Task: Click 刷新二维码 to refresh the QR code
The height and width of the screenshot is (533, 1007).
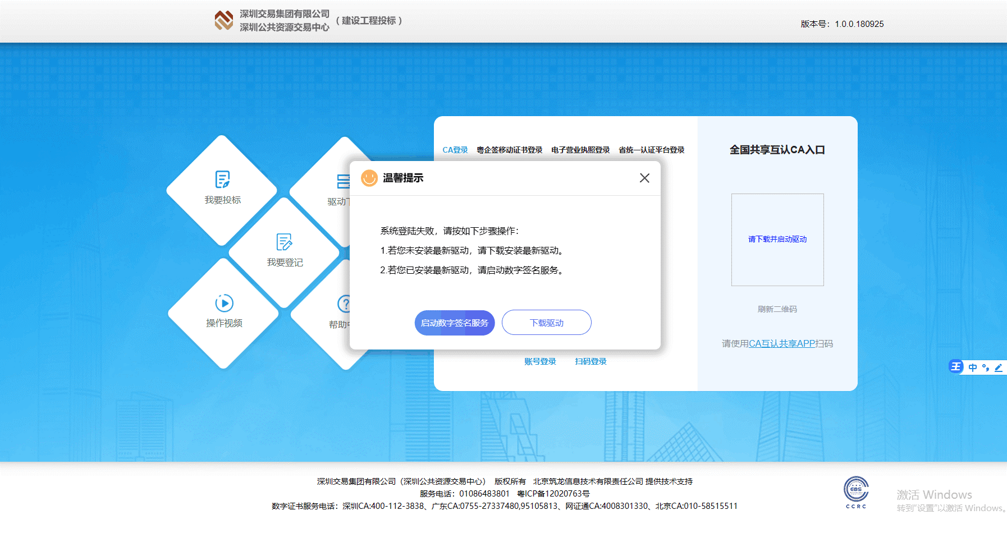Action: point(777,309)
